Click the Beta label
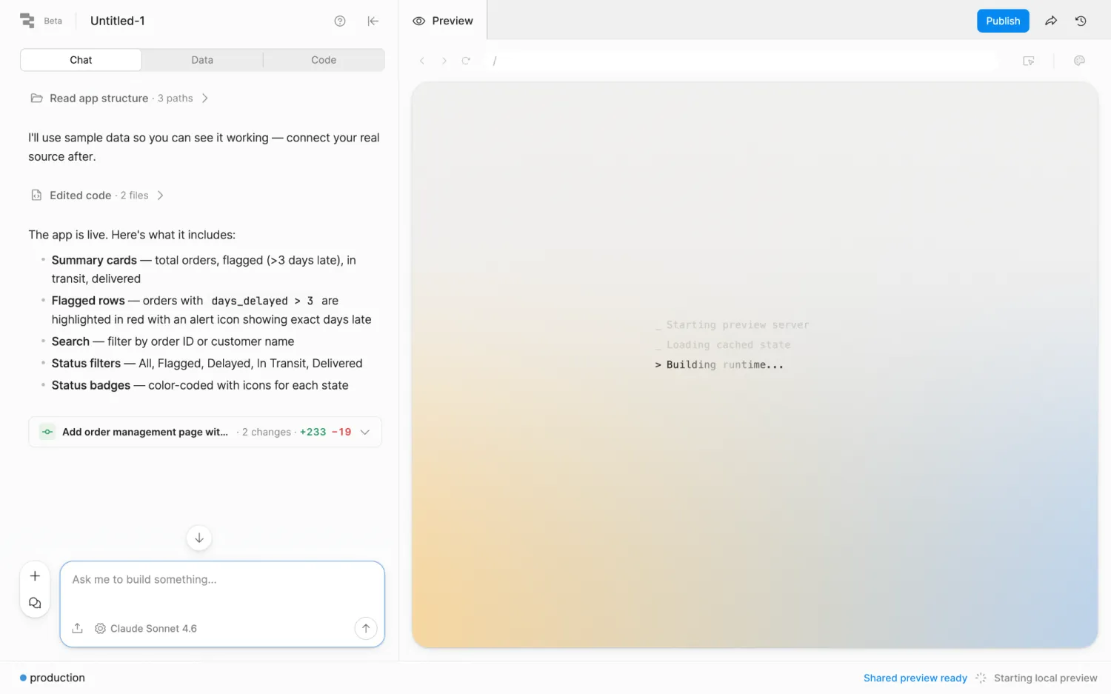This screenshot has width=1111, height=694. (53, 21)
